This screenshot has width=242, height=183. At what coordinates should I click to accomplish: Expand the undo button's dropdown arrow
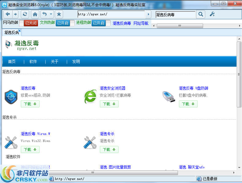point(51,14)
